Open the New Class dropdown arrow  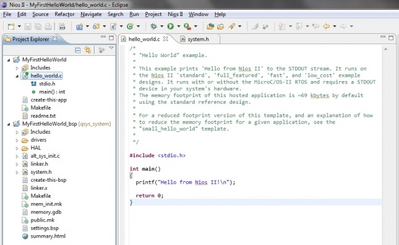pyautogui.click(x=138, y=26)
